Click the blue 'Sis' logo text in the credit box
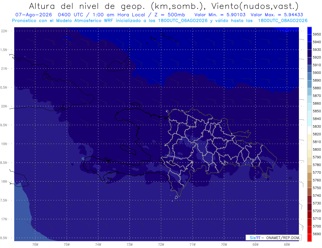 253,238
